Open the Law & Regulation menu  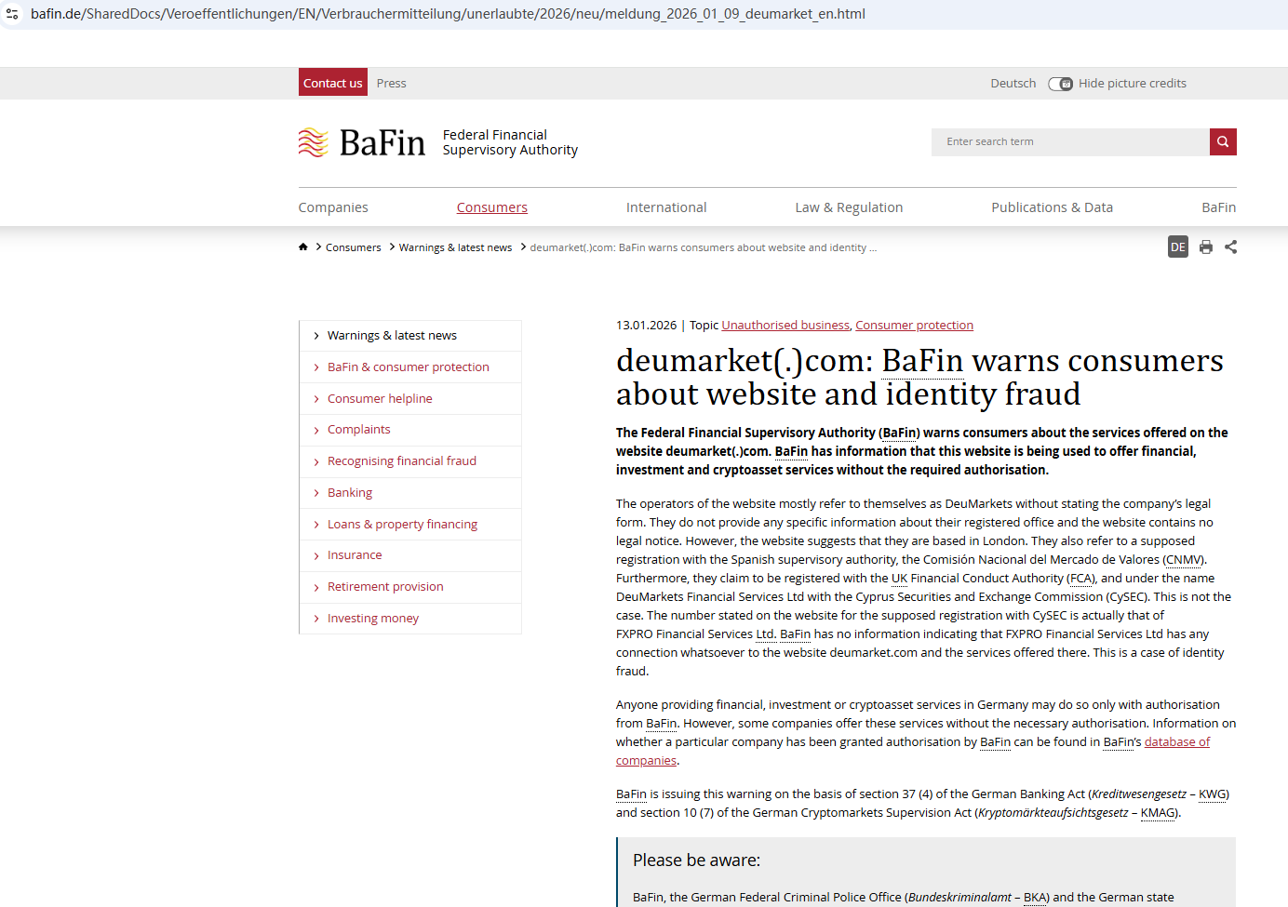click(849, 207)
